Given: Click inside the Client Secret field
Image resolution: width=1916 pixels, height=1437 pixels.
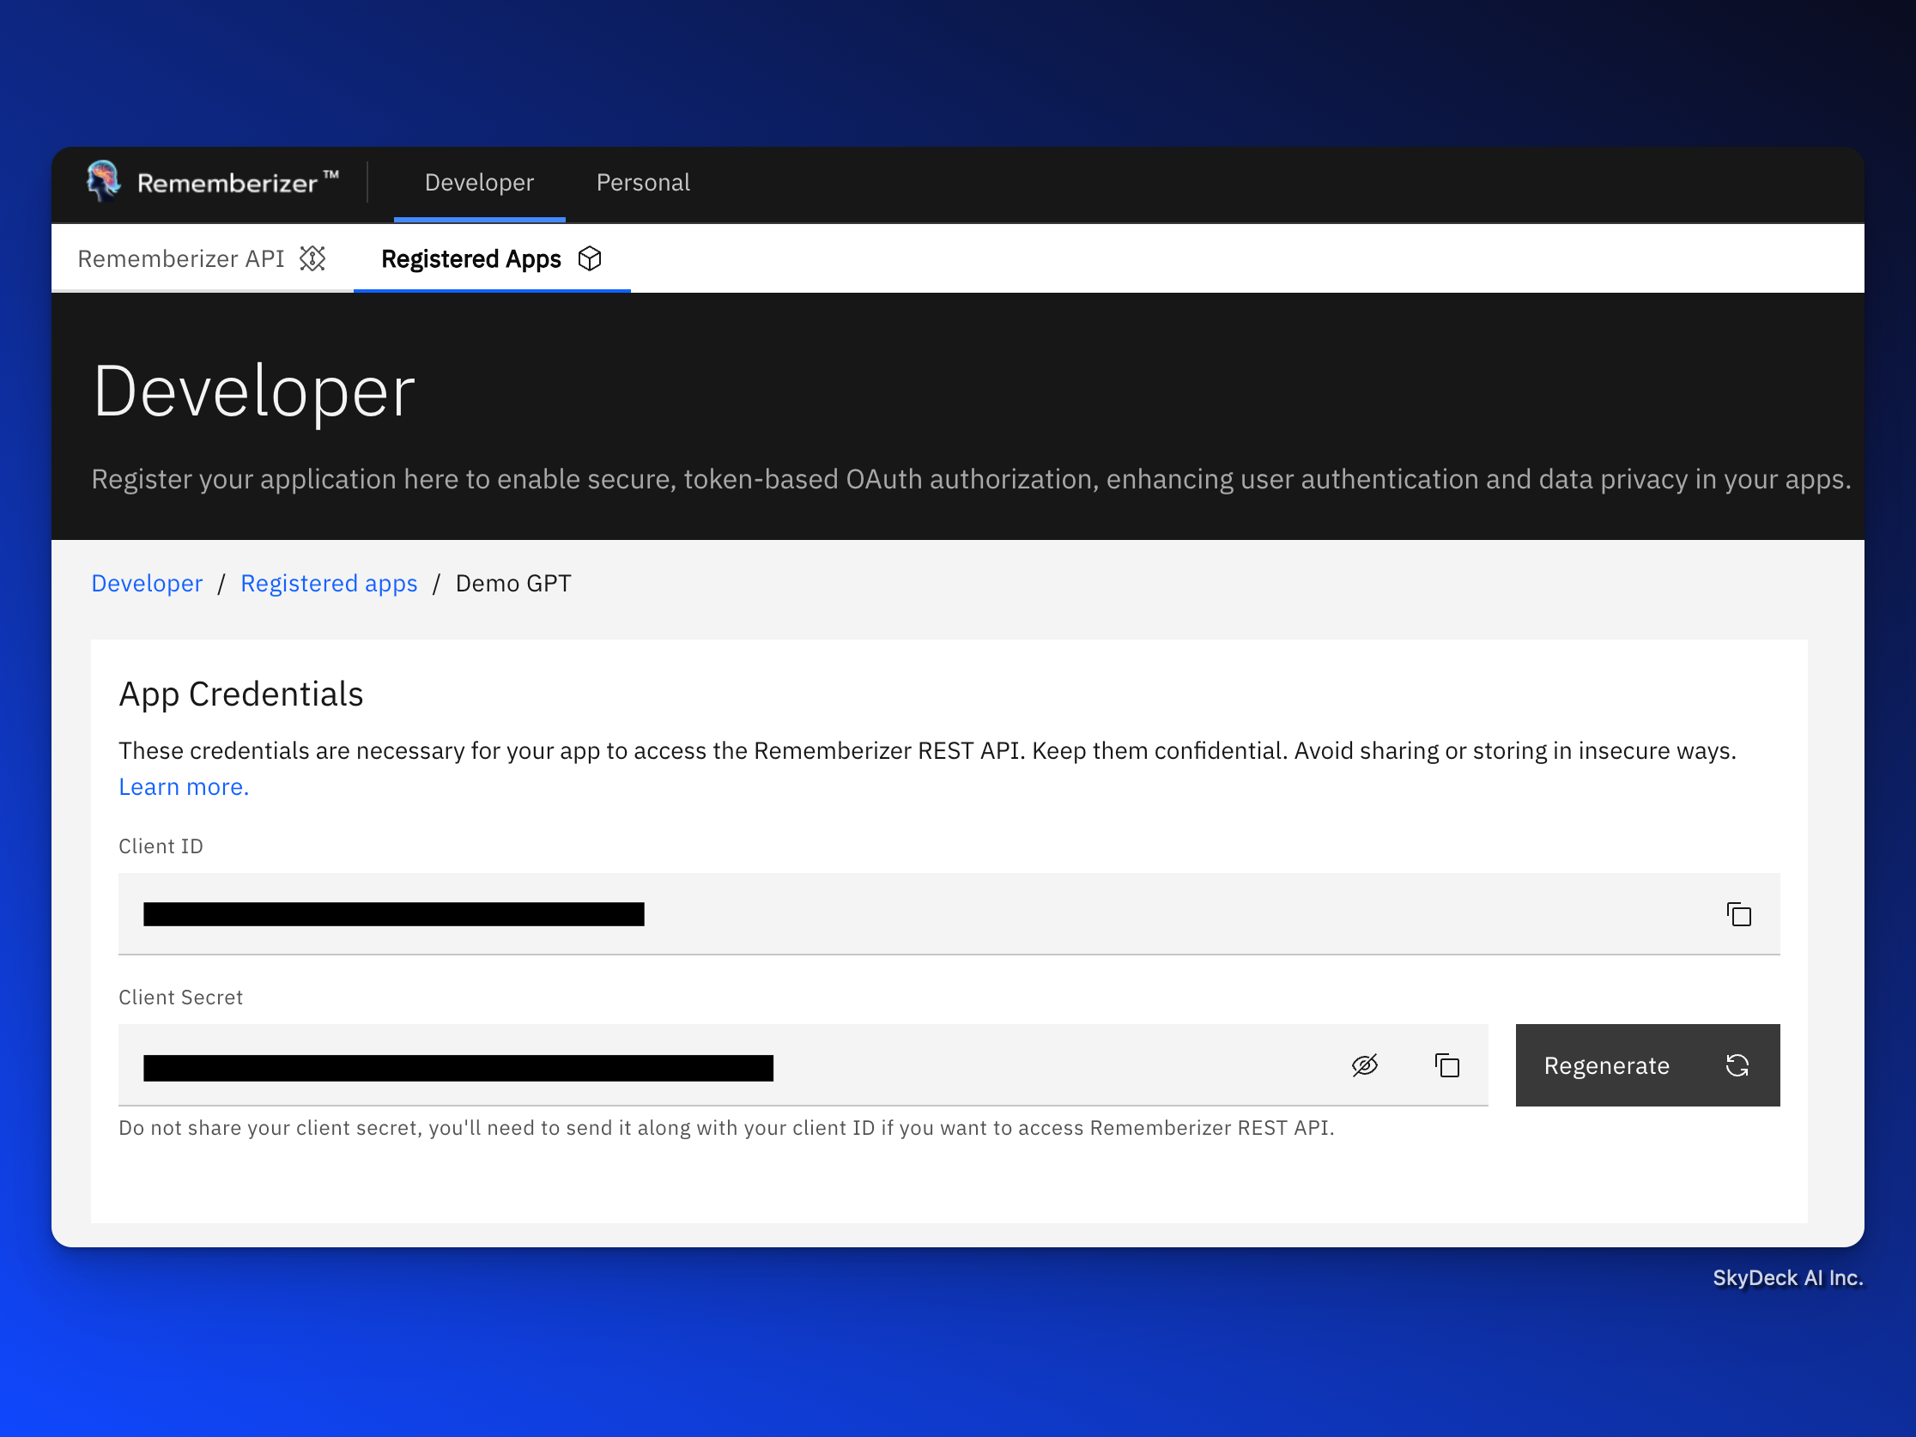Looking at the screenshot, I should [x=1040, y=1066].
